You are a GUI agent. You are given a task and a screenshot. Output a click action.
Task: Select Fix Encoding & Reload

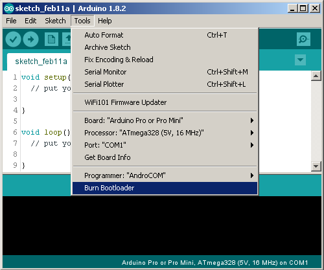click(x=165, y=60)
